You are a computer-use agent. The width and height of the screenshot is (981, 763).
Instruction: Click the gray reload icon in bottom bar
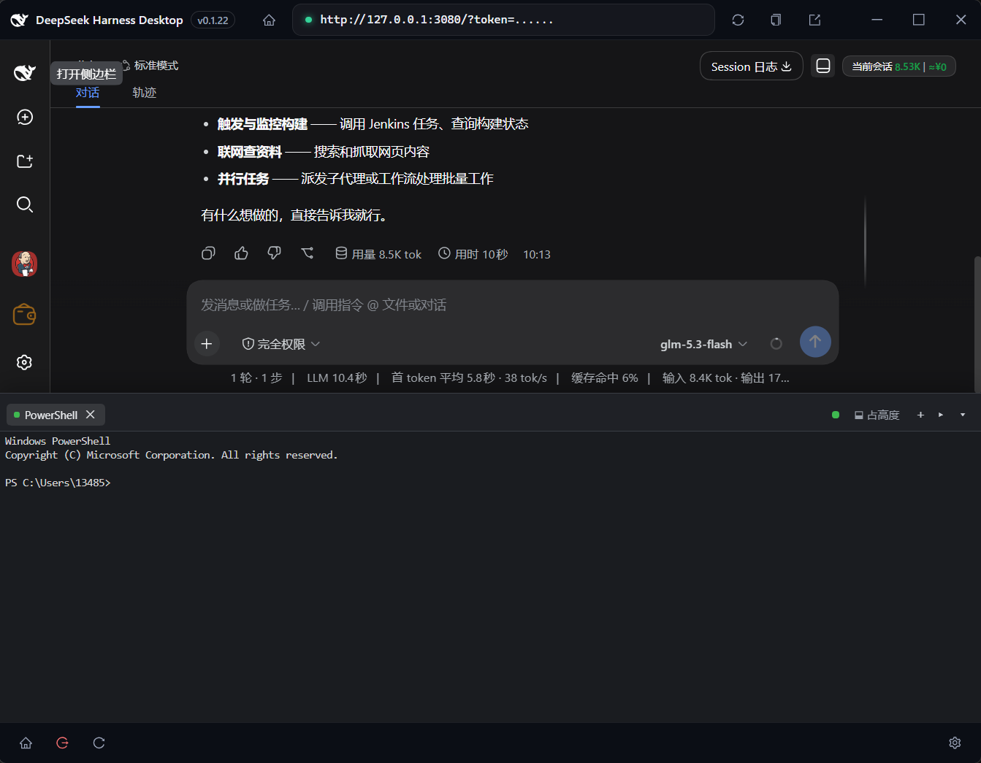click(x=99, y=743)
